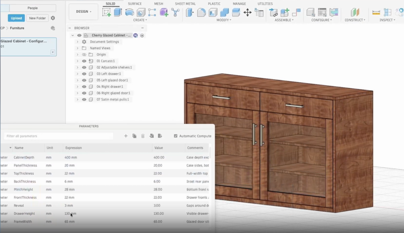
Task: Switch to the PLASTIC tab
Action: pyautogui.click(x=214, y=4)
